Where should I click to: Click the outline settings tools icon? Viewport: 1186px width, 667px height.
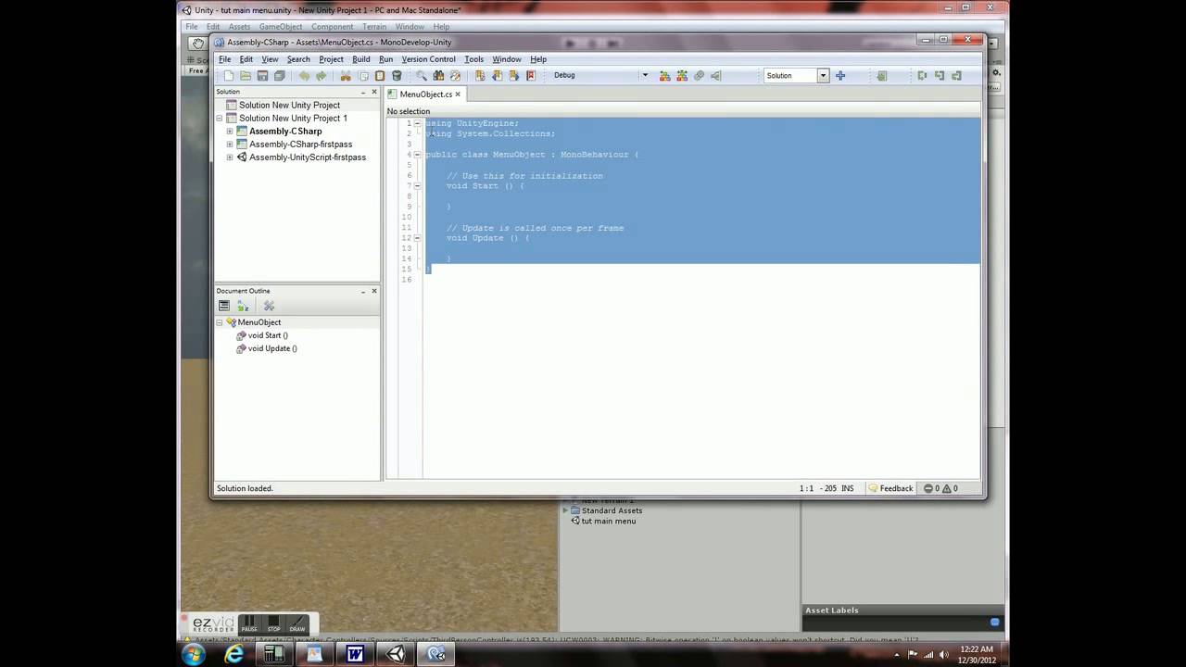click(269, 306)
